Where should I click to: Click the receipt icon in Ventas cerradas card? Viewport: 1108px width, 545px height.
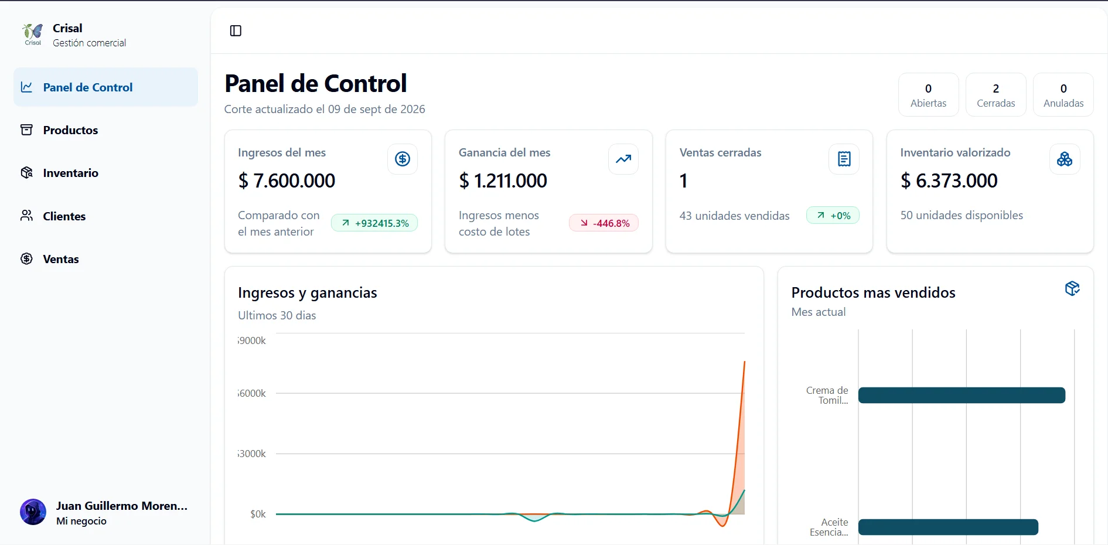click(x=844, y=159)
